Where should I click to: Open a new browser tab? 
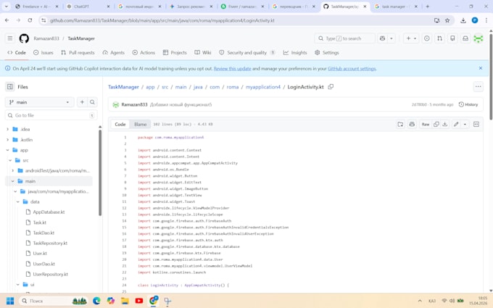(427, 7)
